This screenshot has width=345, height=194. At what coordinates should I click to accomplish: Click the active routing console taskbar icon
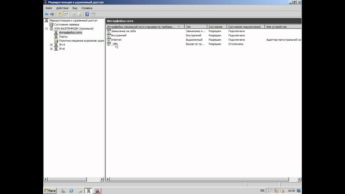(x=88, y=191)
